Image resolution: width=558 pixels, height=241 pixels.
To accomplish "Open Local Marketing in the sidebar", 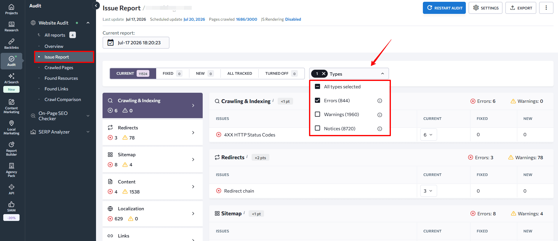I will click(x=11, y=128).
